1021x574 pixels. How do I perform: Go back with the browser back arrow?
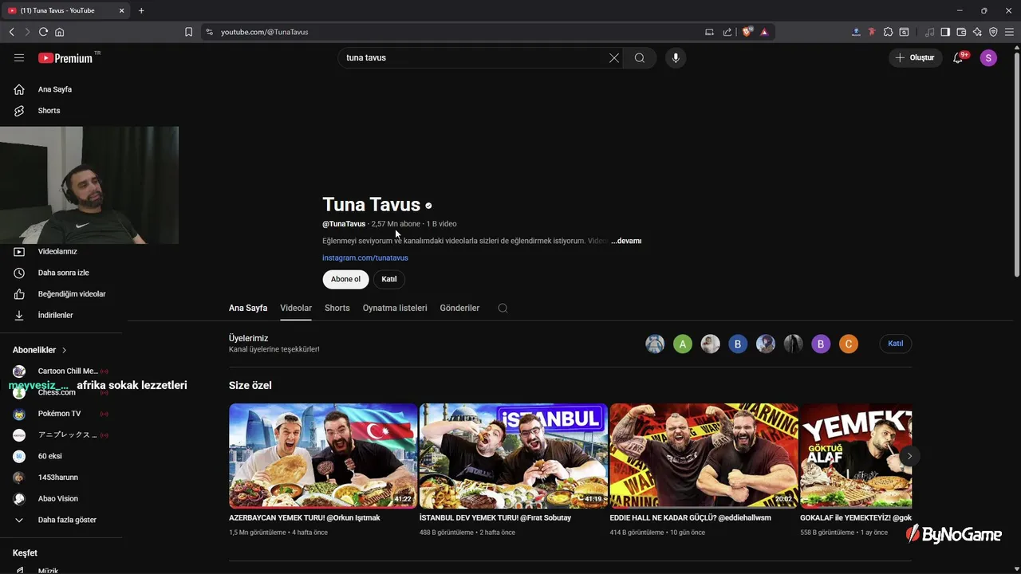click(x=11, y=32)
